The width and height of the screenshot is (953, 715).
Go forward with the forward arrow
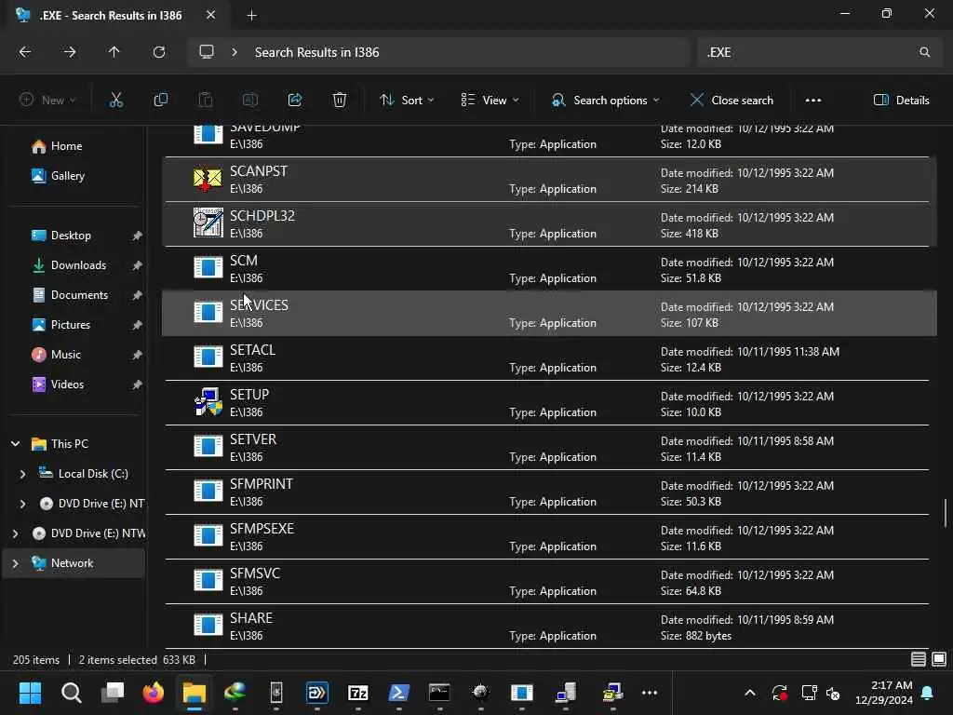(70, 52)
